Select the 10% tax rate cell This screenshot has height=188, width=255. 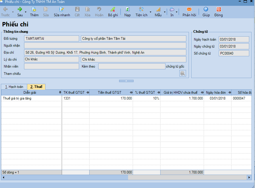(147, 98)
